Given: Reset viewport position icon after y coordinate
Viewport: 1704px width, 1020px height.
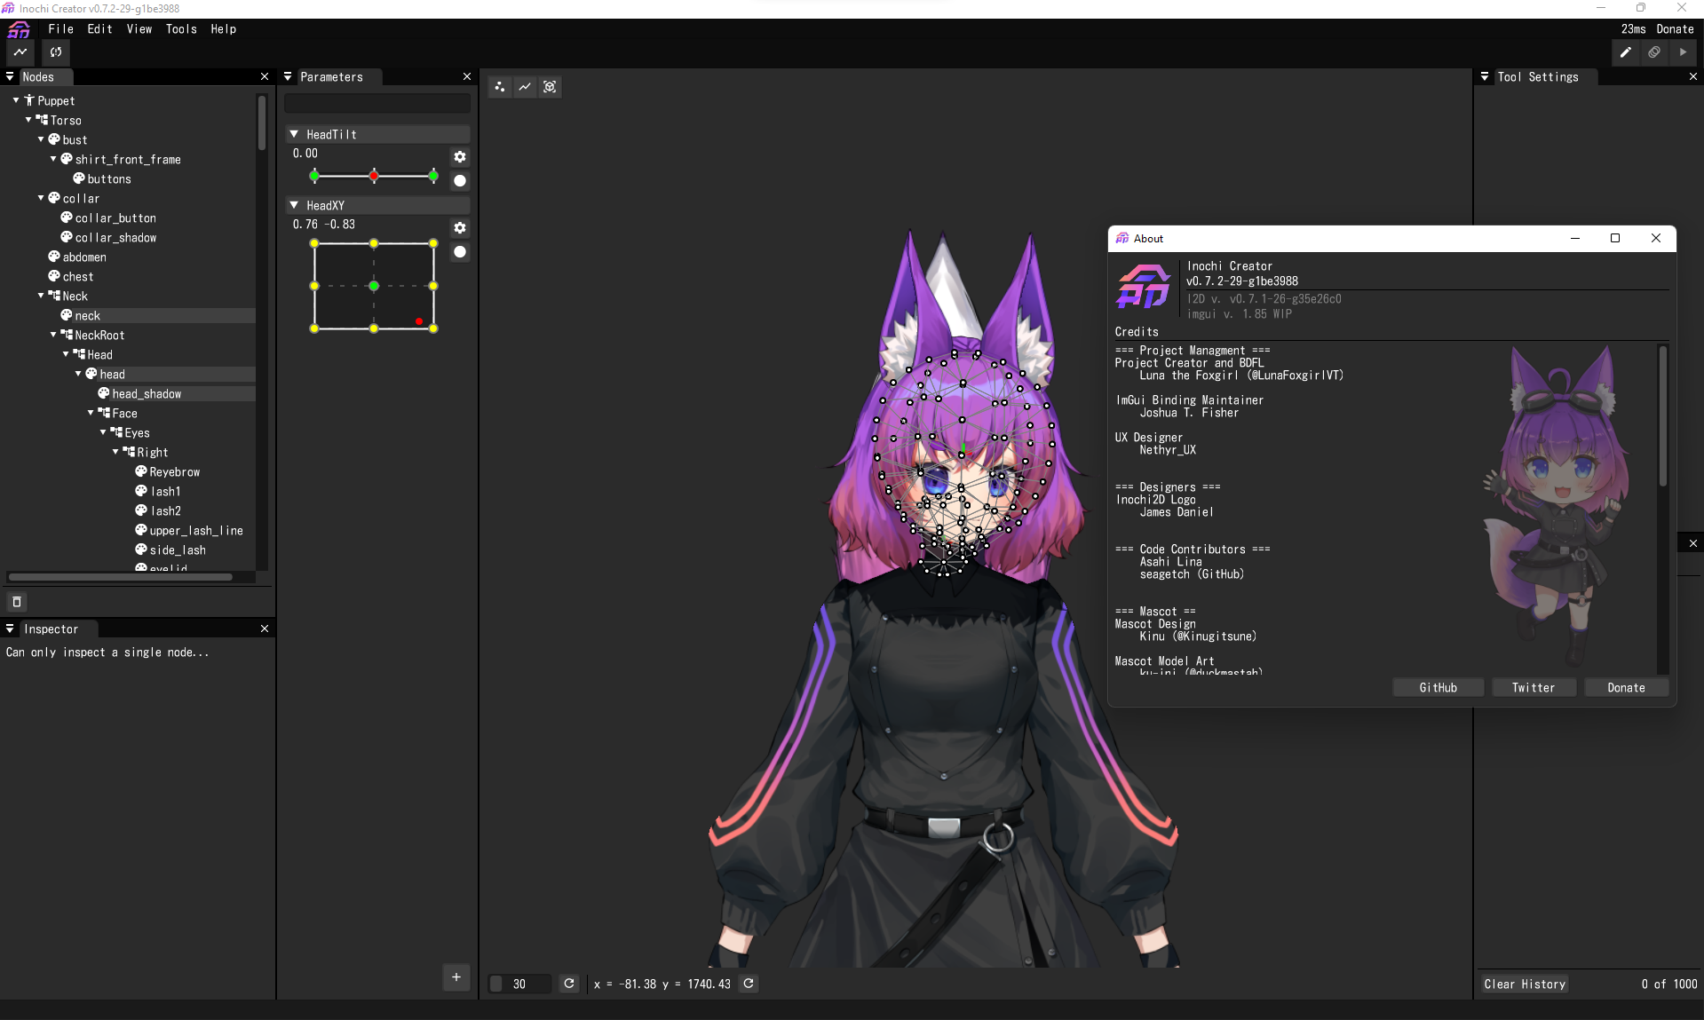Looking at the screenshot, I should click(x=749, y=984).
